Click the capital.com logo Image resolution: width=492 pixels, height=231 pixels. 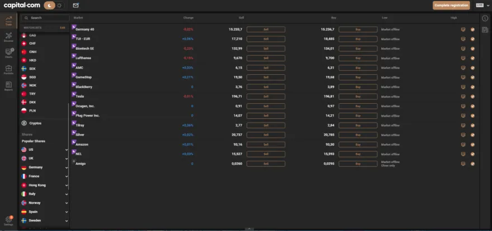coord(22,6)
